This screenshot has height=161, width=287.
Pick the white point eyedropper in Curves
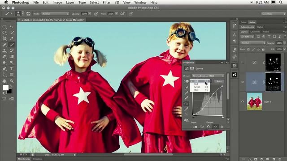187,98
